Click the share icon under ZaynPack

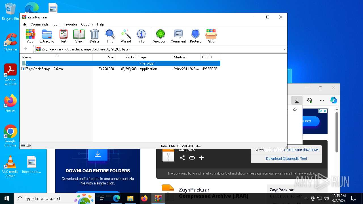point(182,158)
